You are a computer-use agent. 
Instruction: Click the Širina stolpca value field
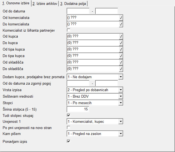pyautogui.click(x=78, y=109)
